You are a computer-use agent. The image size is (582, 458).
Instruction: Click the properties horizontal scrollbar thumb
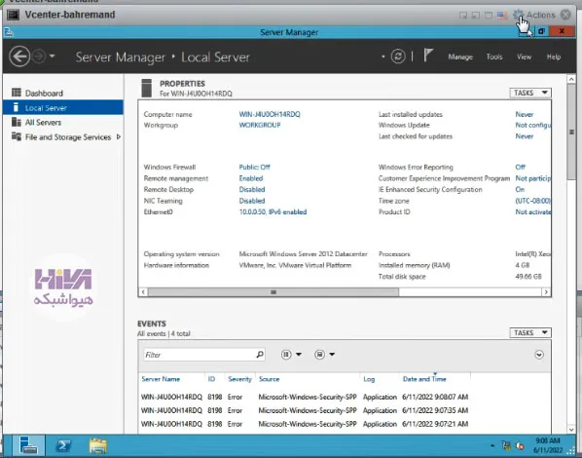[273, 292]
